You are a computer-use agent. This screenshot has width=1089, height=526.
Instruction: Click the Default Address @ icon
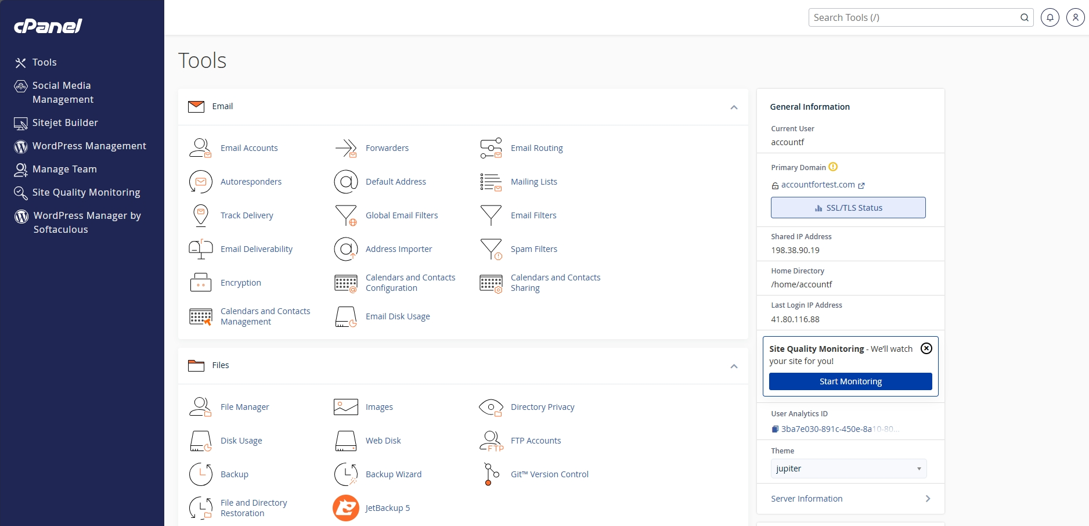346,182
